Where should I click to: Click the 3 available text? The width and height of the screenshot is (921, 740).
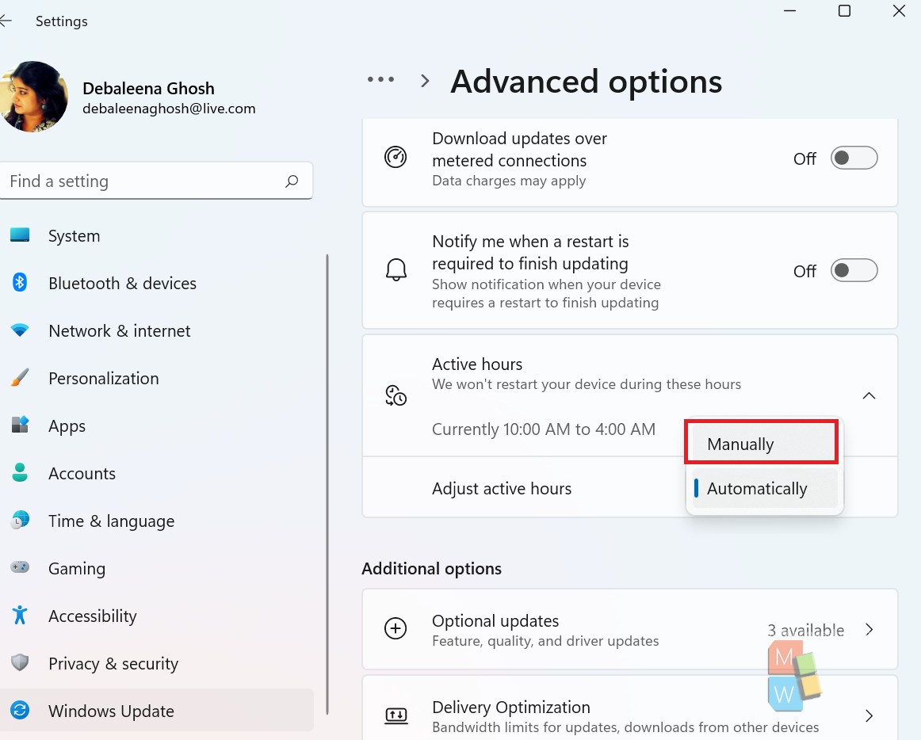coord(805,630)
